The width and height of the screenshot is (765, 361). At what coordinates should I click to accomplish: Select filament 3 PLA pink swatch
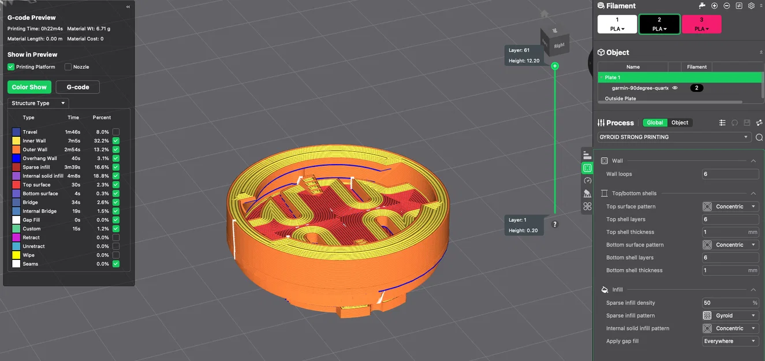tap(701, 24)
